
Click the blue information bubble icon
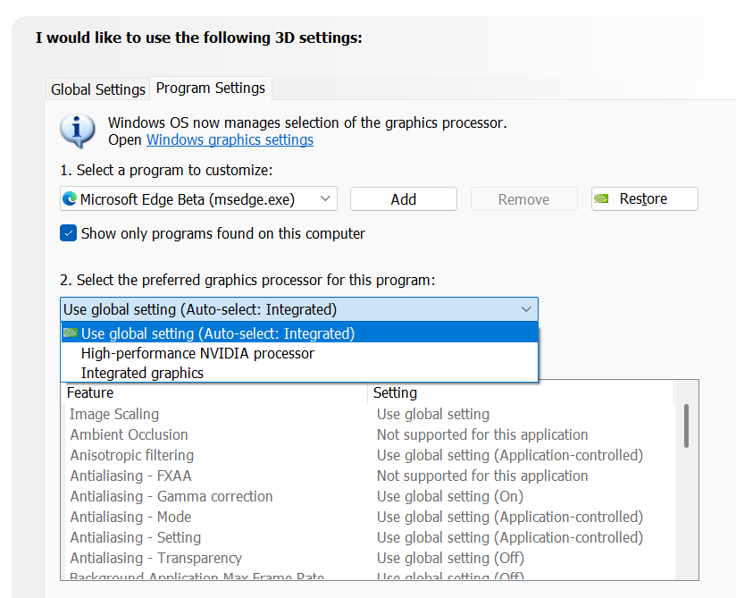click(78, 131)
